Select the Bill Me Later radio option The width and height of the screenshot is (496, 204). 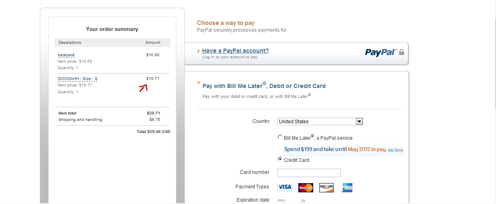[x=280, y=137]
